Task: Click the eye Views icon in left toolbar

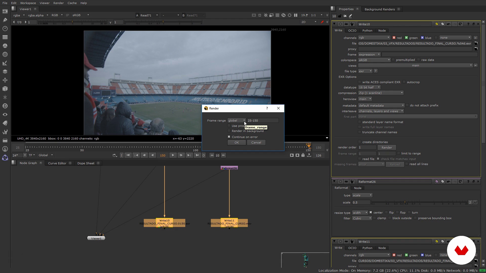Action: [x=5, y=115]
